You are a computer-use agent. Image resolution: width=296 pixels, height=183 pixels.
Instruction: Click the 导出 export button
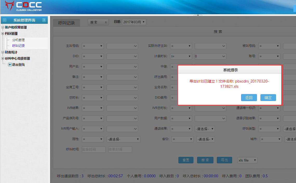(x=224, y=160)
